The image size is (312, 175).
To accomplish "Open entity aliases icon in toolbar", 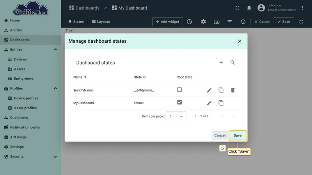I will click(x=216, y=22).
